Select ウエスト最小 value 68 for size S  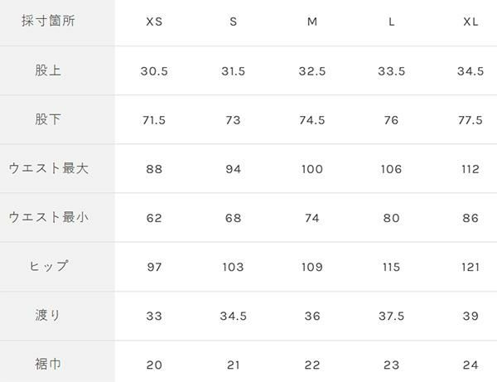tap(233, 218)
